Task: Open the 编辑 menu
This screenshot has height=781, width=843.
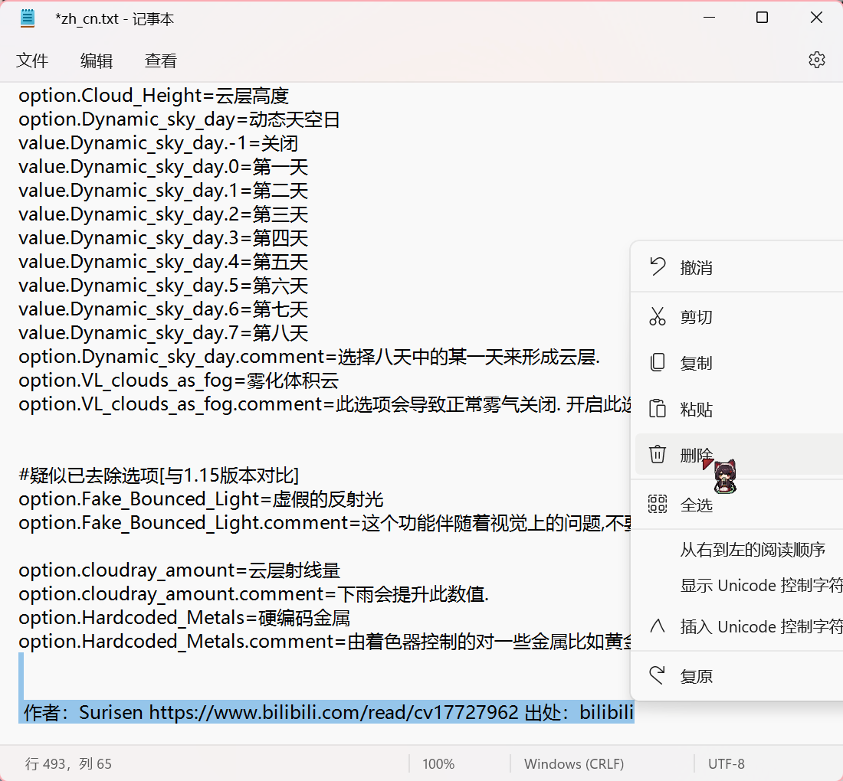Action: click(x=97, y=60)
